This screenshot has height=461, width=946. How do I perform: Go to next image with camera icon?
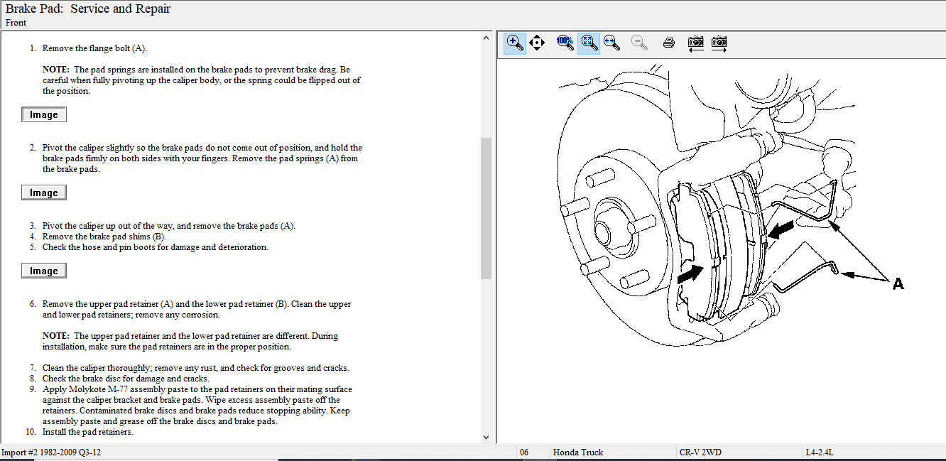[719, 43]
